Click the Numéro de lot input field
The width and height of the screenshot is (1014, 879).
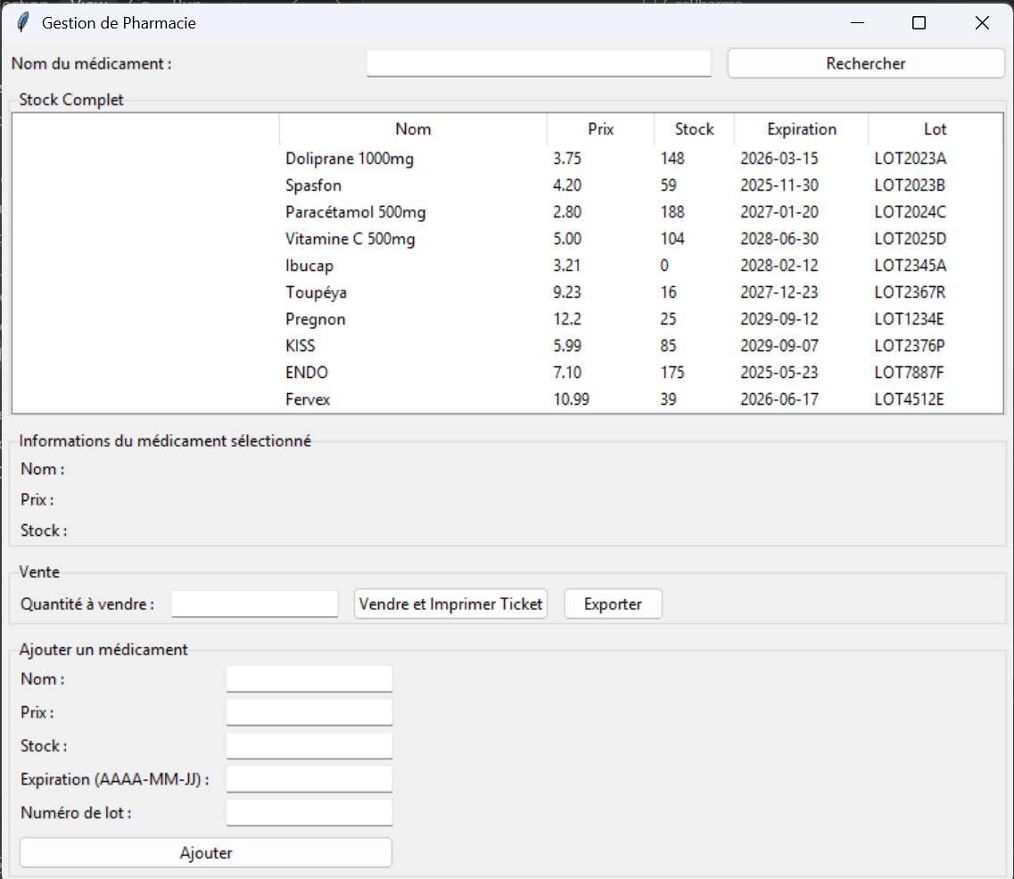point(309,812)
